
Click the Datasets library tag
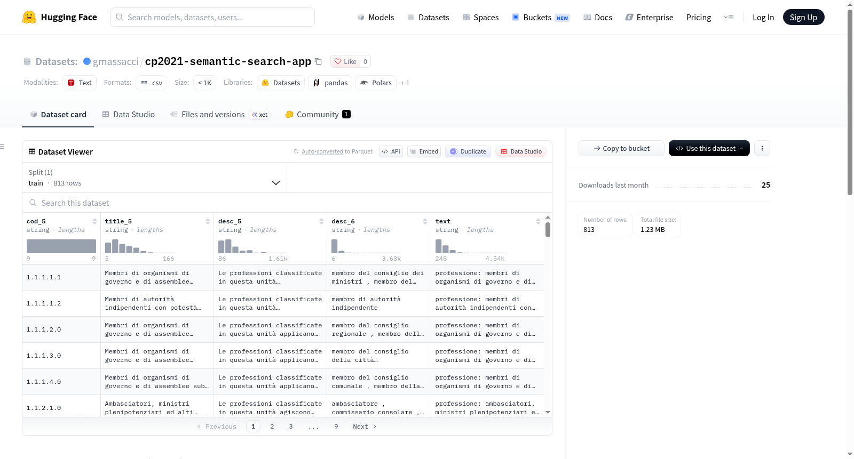click(281, 83)
